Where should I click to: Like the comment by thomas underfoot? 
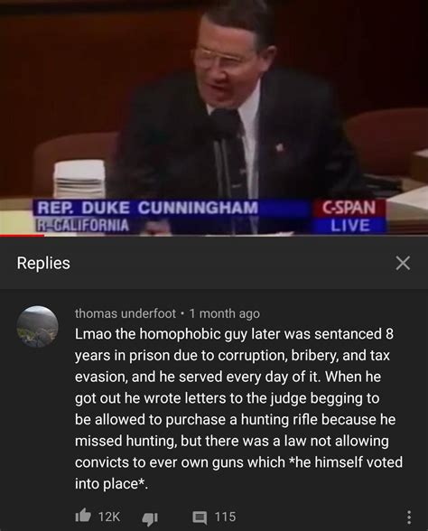pos(83,517)
